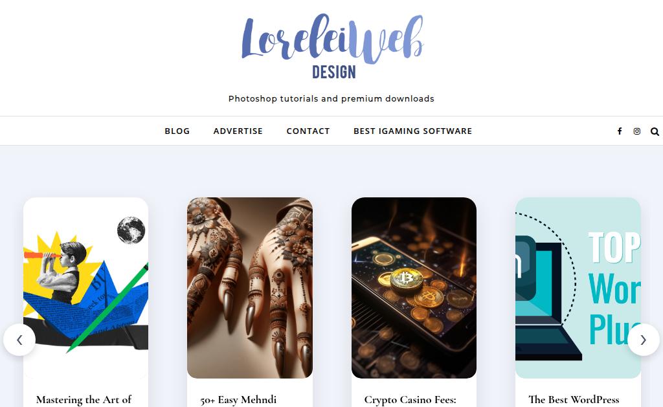Open the Advertise menu item
The width and height of the screenshot is (663, 407).
(x=238, y=131)
